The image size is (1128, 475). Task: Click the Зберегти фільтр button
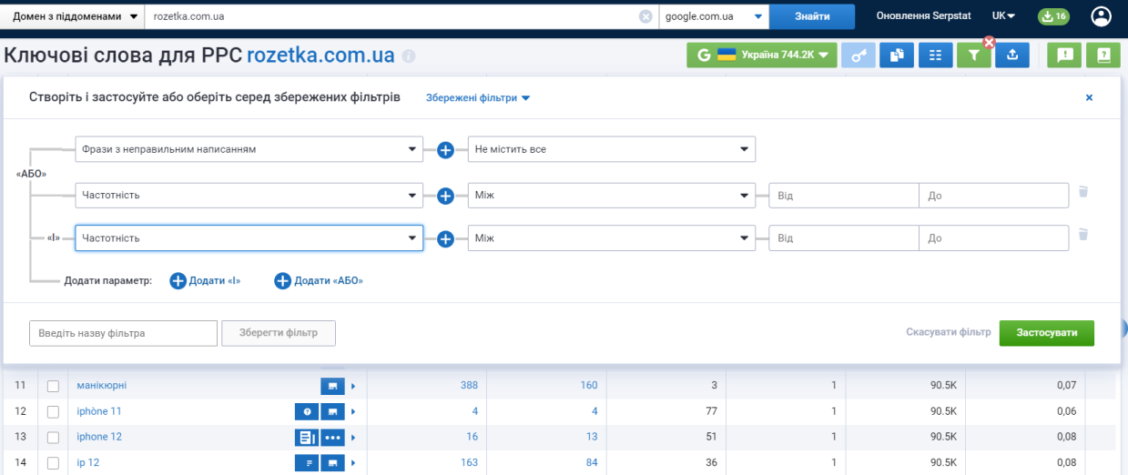tap(279, 333)
